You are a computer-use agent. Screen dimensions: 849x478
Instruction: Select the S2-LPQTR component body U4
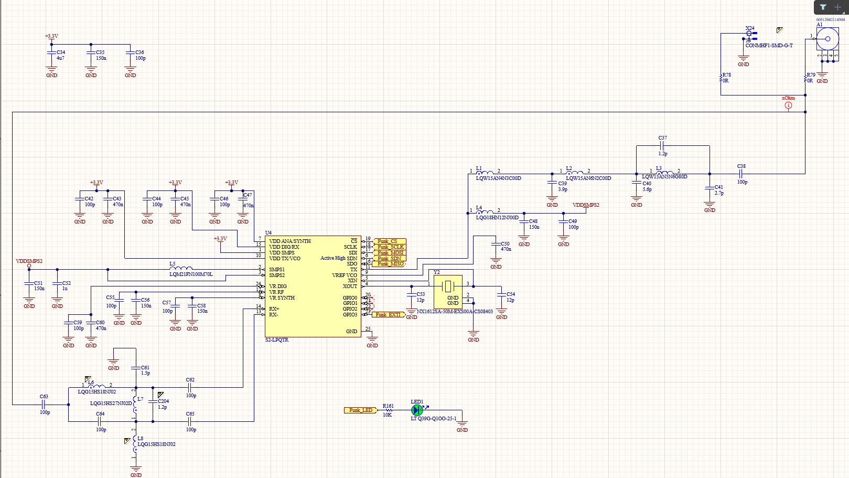pyautogui.click(x=313, y=286)
